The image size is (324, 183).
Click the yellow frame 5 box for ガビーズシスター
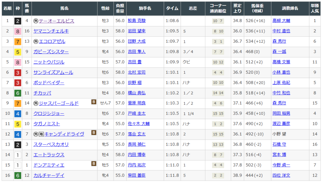pos(18,52)
